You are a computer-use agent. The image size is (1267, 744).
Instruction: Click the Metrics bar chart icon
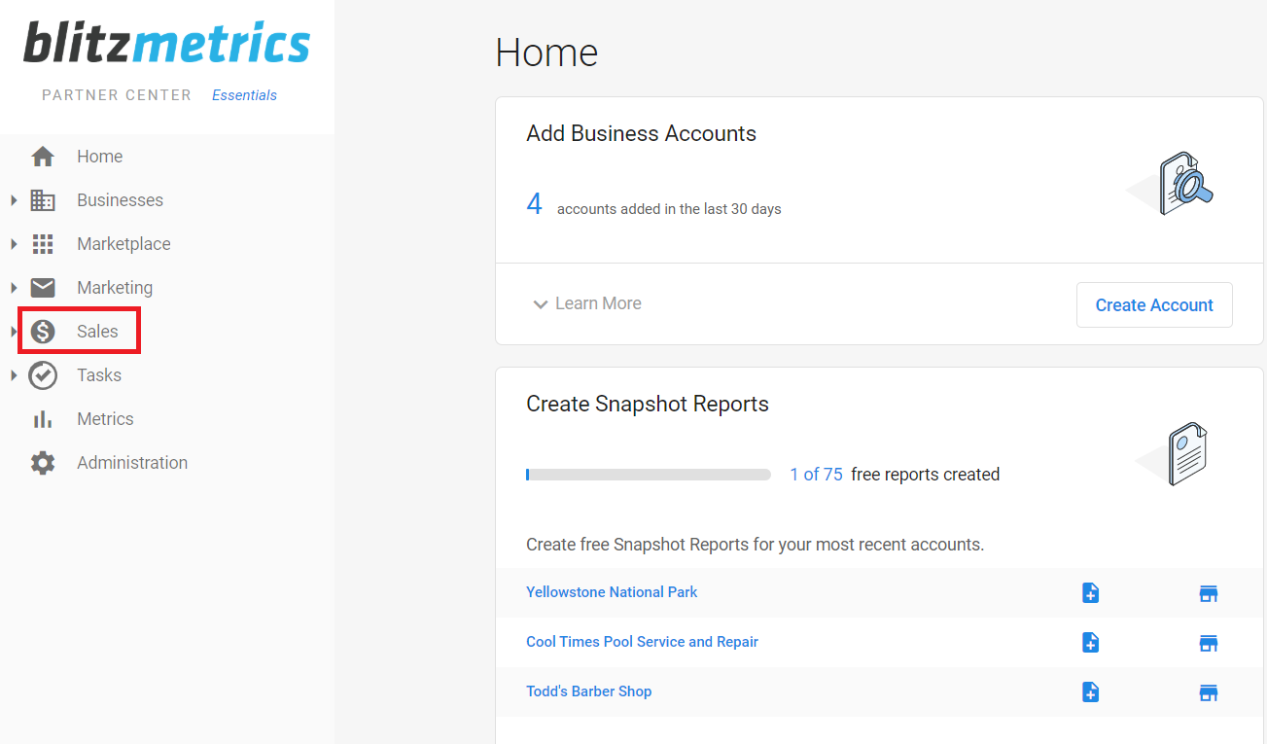click(43, 419)
